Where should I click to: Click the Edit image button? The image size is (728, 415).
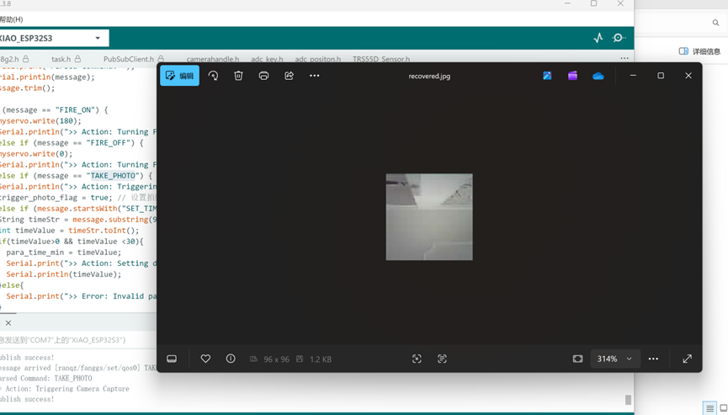(x=179, y=76)
